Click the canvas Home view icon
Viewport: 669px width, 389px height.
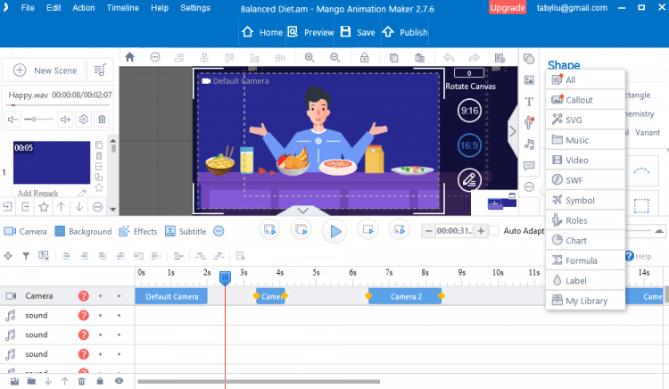(129, 57)
